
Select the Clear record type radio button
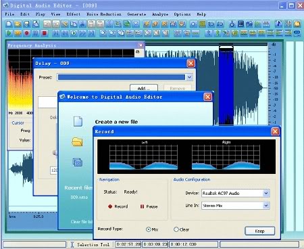pyautogui.click(x=176, y=229)
